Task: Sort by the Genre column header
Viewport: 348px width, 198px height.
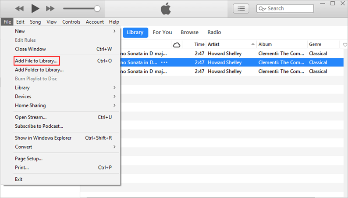Action: click(x=315, y=44)
